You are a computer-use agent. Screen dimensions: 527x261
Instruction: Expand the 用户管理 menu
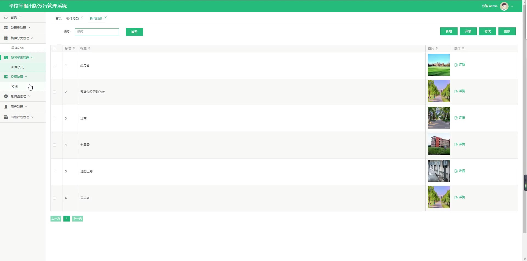pyautogui.click(x=26, y=106)
